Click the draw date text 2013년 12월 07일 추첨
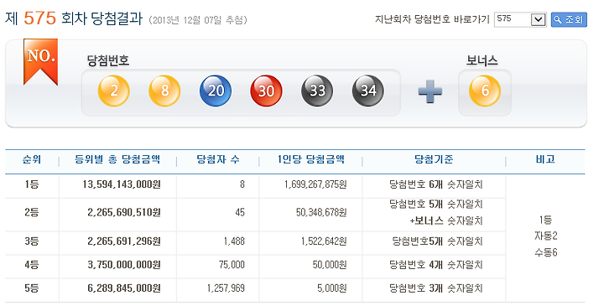The width and height of the screenshot is (604, 306). pos(198,20)
